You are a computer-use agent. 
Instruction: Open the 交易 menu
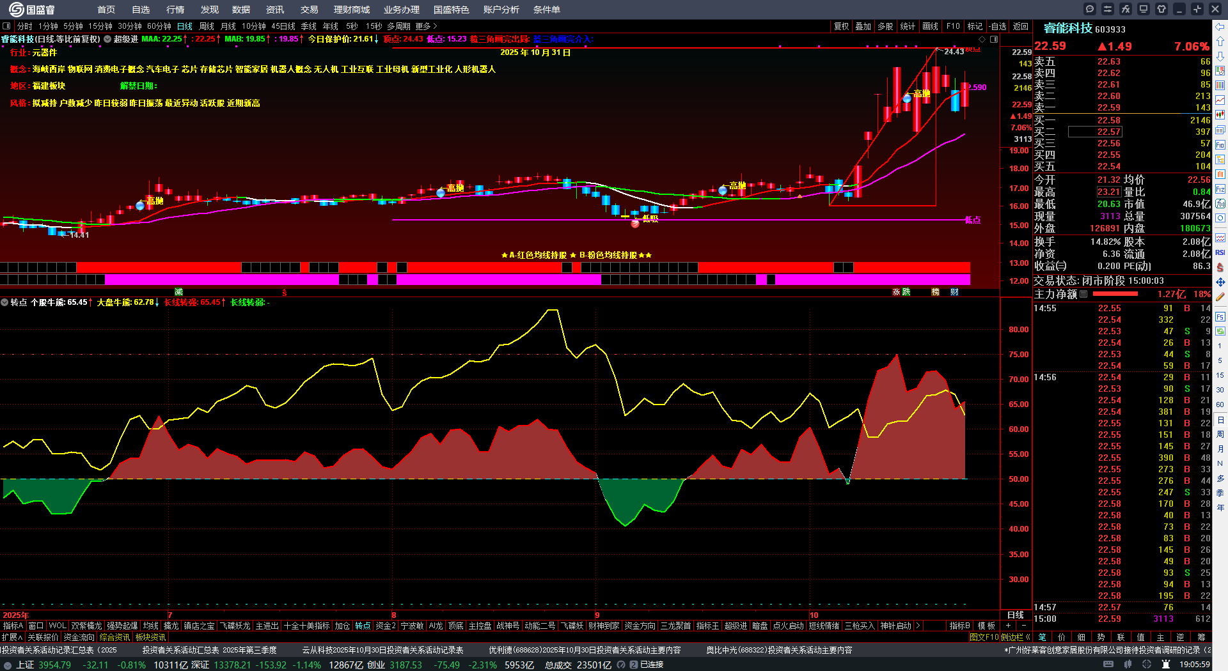pos(309,10)
